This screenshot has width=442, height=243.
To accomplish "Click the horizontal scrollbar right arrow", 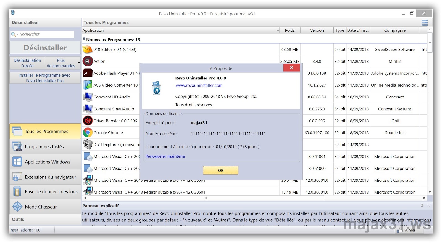I will click(x=424, y=198).
